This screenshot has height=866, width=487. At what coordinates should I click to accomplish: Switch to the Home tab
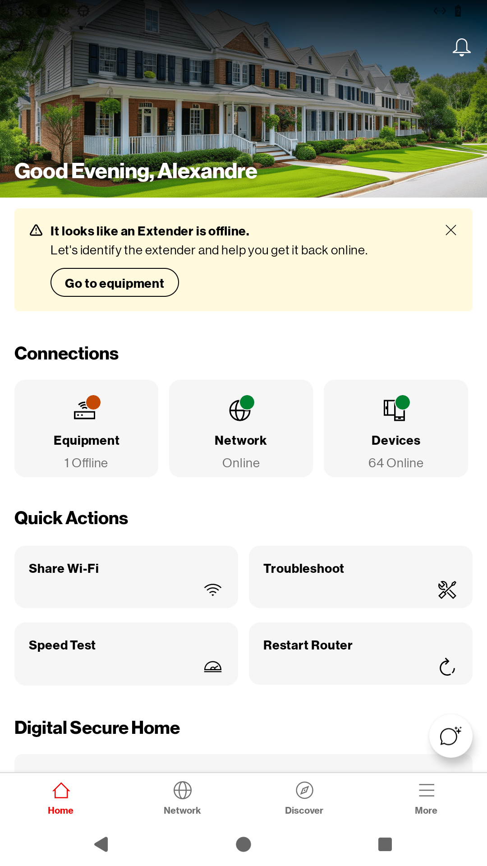[61, 798]
